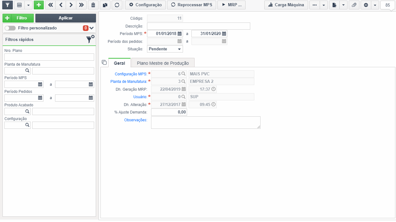Expand the custom filter chevron

(x=92, y=28)
